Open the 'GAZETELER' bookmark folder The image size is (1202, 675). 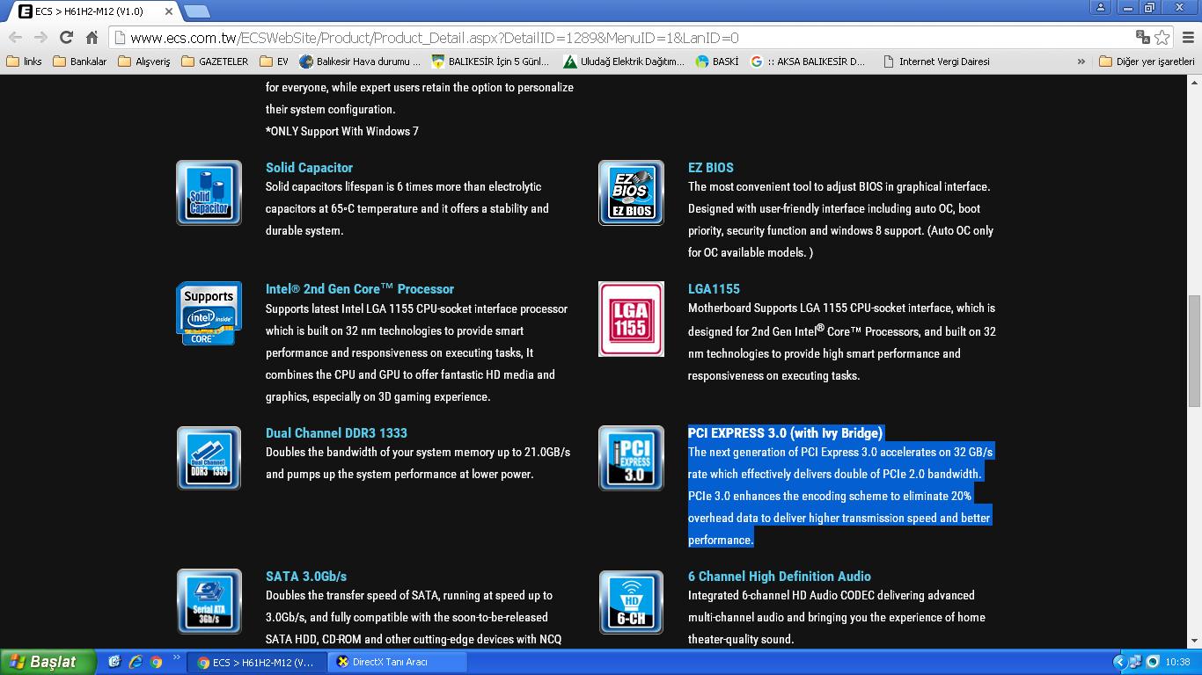point(215,62)
